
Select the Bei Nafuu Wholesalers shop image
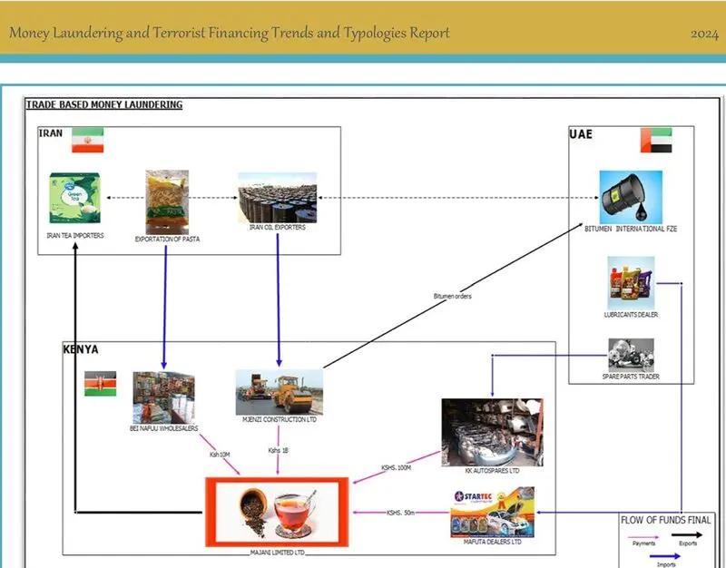pyautogui.click(x=164, y=397)
